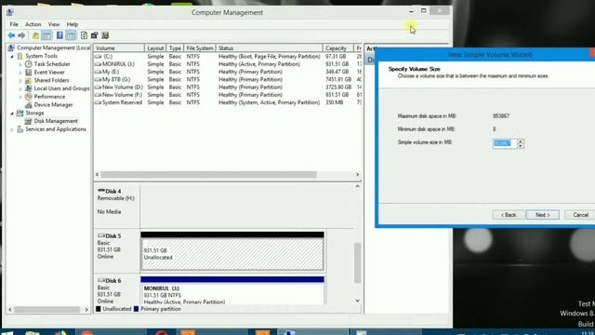Expand the Services and Applications node
Screen dimensions: 595x335
tap(12, 129)
